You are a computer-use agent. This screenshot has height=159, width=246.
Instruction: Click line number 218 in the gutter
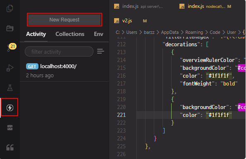click(121, 91)
